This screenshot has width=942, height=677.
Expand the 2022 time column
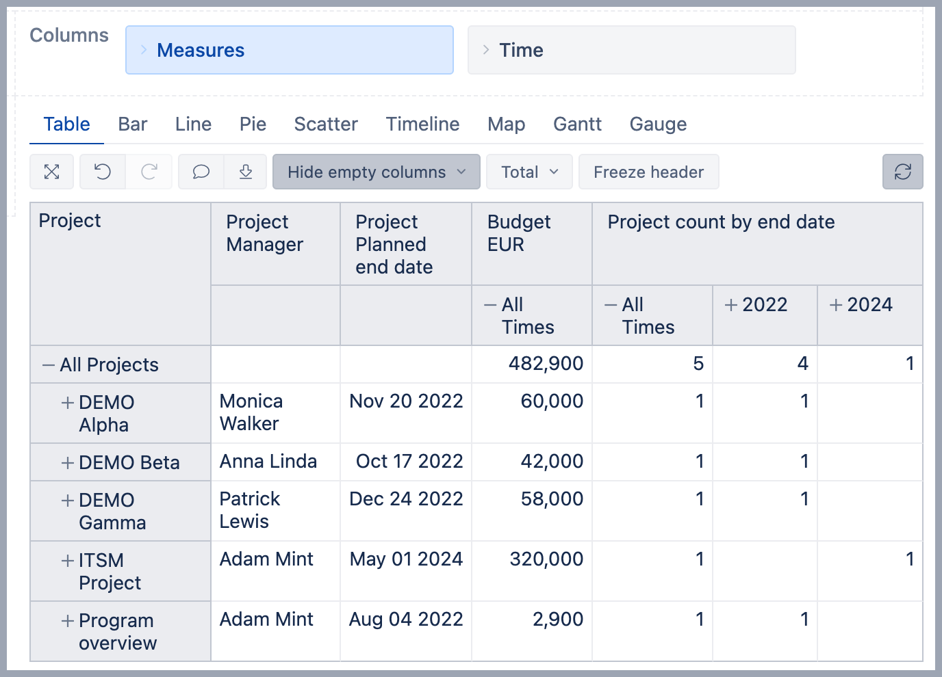731,305
